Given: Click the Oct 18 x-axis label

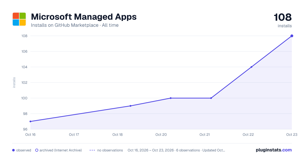Looking at the screenshot, I should tap(118, 135).
